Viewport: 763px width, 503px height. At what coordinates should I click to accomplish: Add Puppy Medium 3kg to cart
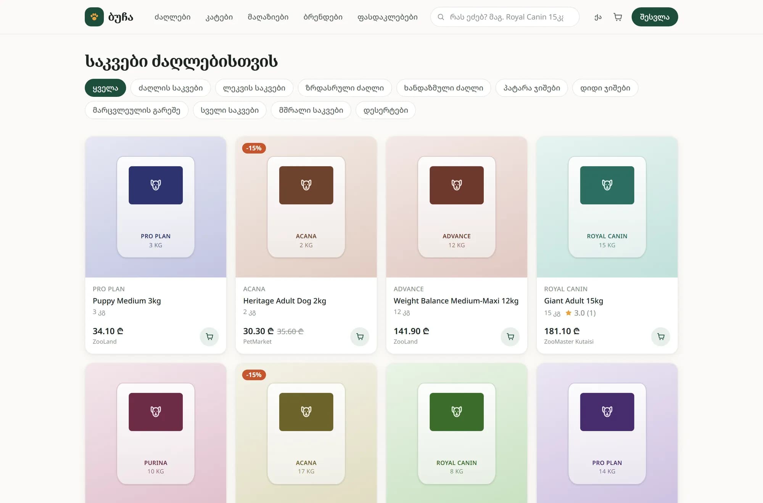click(209, 337)
